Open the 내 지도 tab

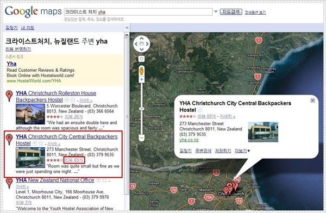click(28, 28)
